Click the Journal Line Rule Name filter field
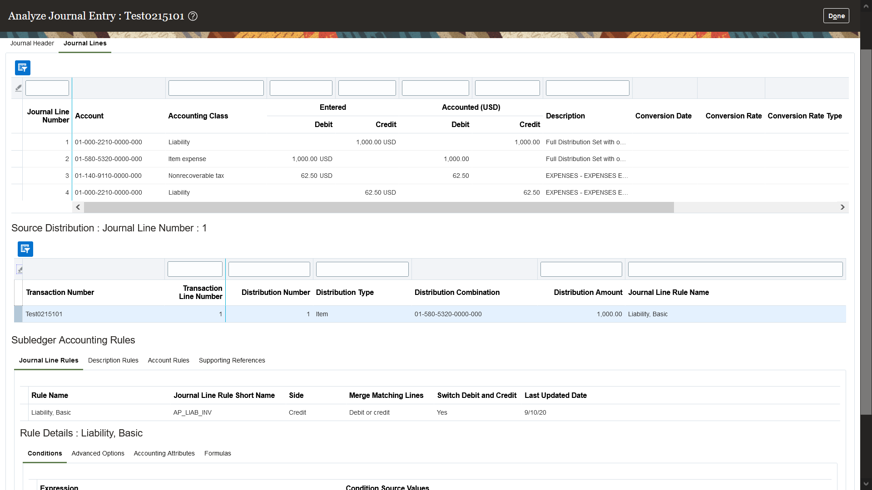This screenshot has height=490, width=872. (x=735, y=269)
